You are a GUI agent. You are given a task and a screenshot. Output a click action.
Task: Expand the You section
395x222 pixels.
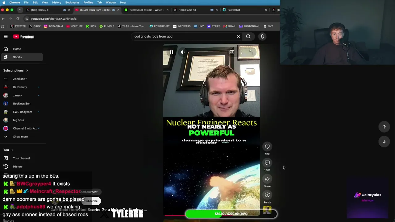[8, 150]
